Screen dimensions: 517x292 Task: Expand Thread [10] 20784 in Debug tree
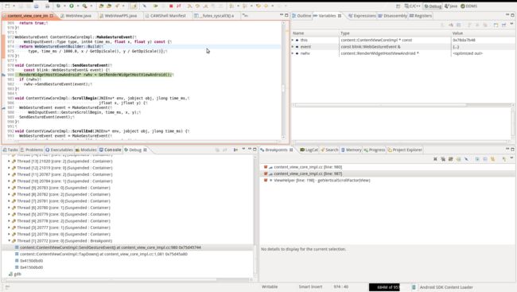pyautogui.click(x=9, y=181)
